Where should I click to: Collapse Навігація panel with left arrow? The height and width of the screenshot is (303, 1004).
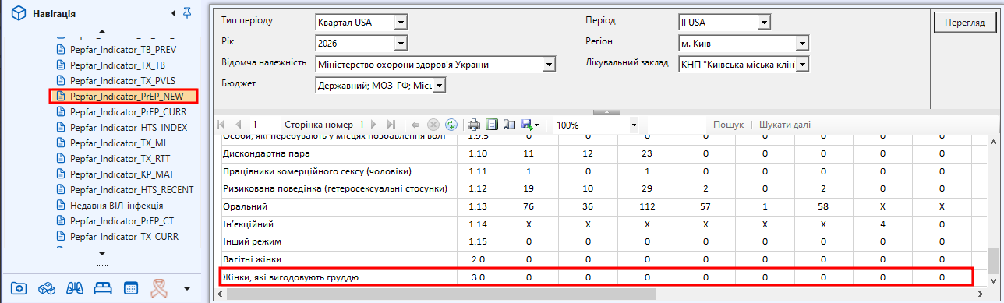[172, 13]
